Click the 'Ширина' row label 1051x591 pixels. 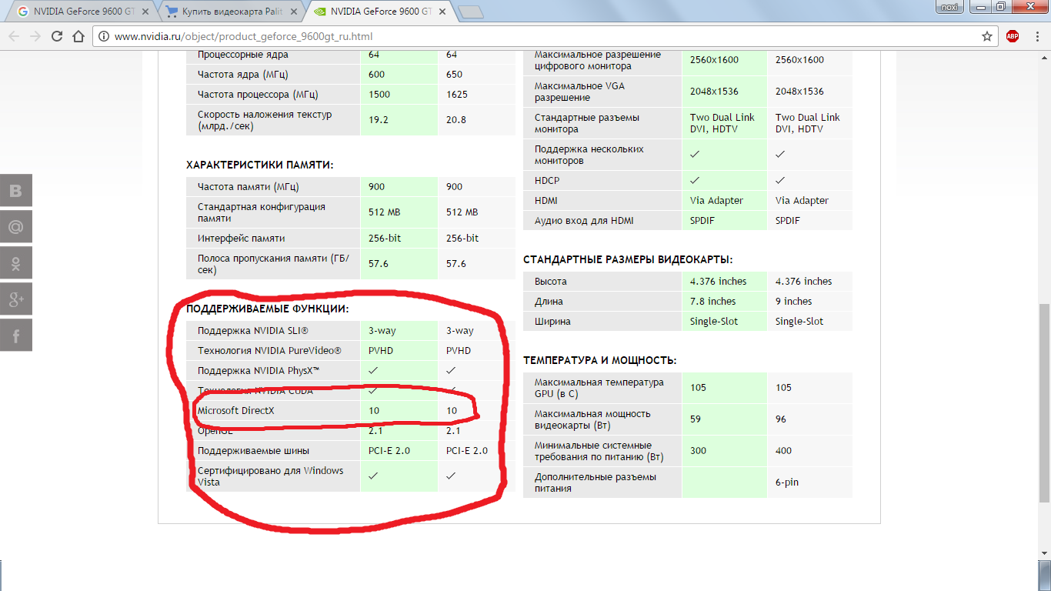coord(552,322)
